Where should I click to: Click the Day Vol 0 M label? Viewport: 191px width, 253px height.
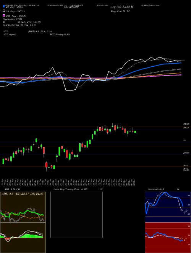coord(120,11)
